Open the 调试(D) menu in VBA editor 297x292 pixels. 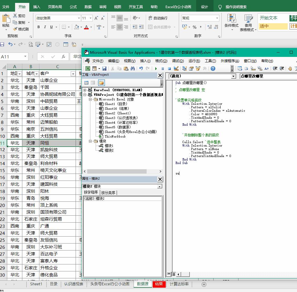tap(178, 61)
